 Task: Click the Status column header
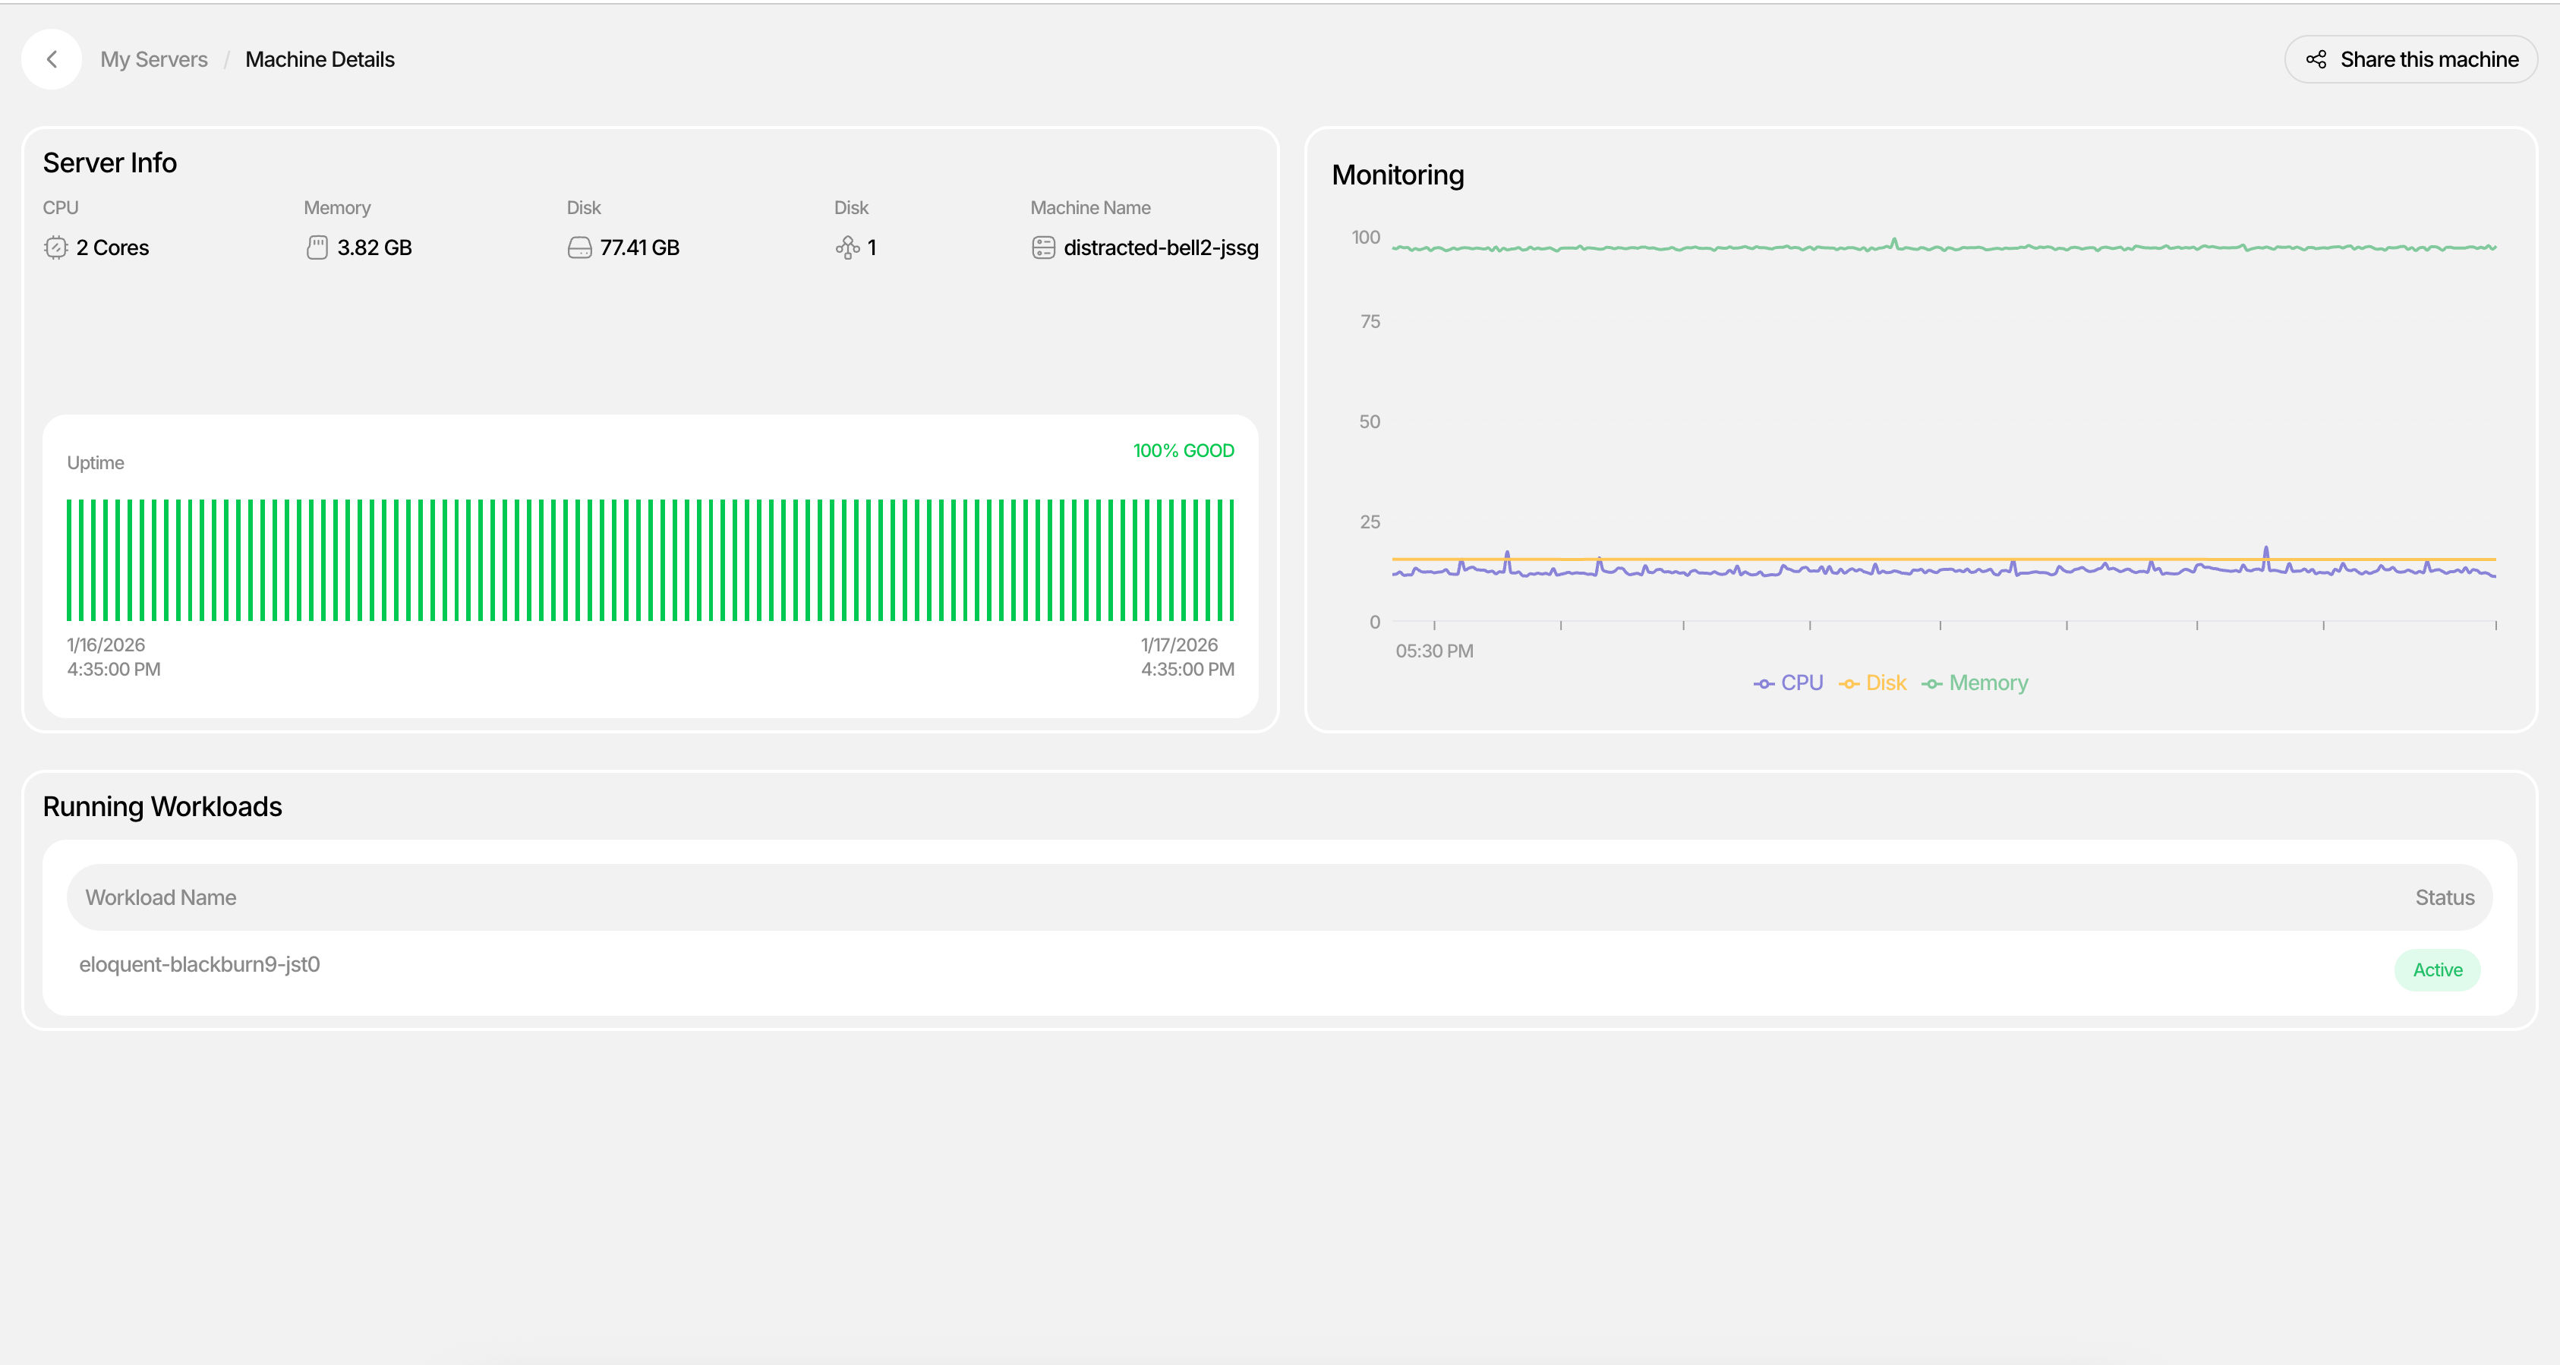point(2444,897)
